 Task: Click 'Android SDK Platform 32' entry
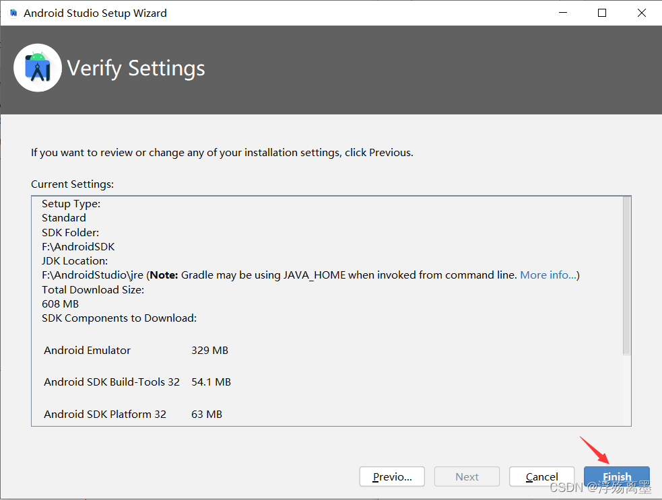coord(105,414)
